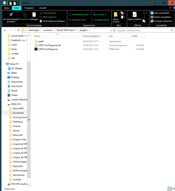Screen dimensions: 175x191
Task: Collapse the ribbon with the chevron
Action: coord(170,8)
